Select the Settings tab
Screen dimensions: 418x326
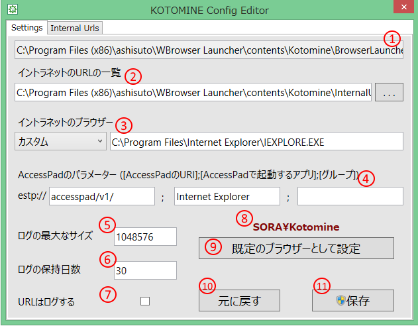click(27, 28)
